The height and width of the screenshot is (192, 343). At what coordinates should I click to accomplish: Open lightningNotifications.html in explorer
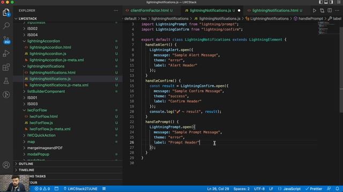(53, 73)
